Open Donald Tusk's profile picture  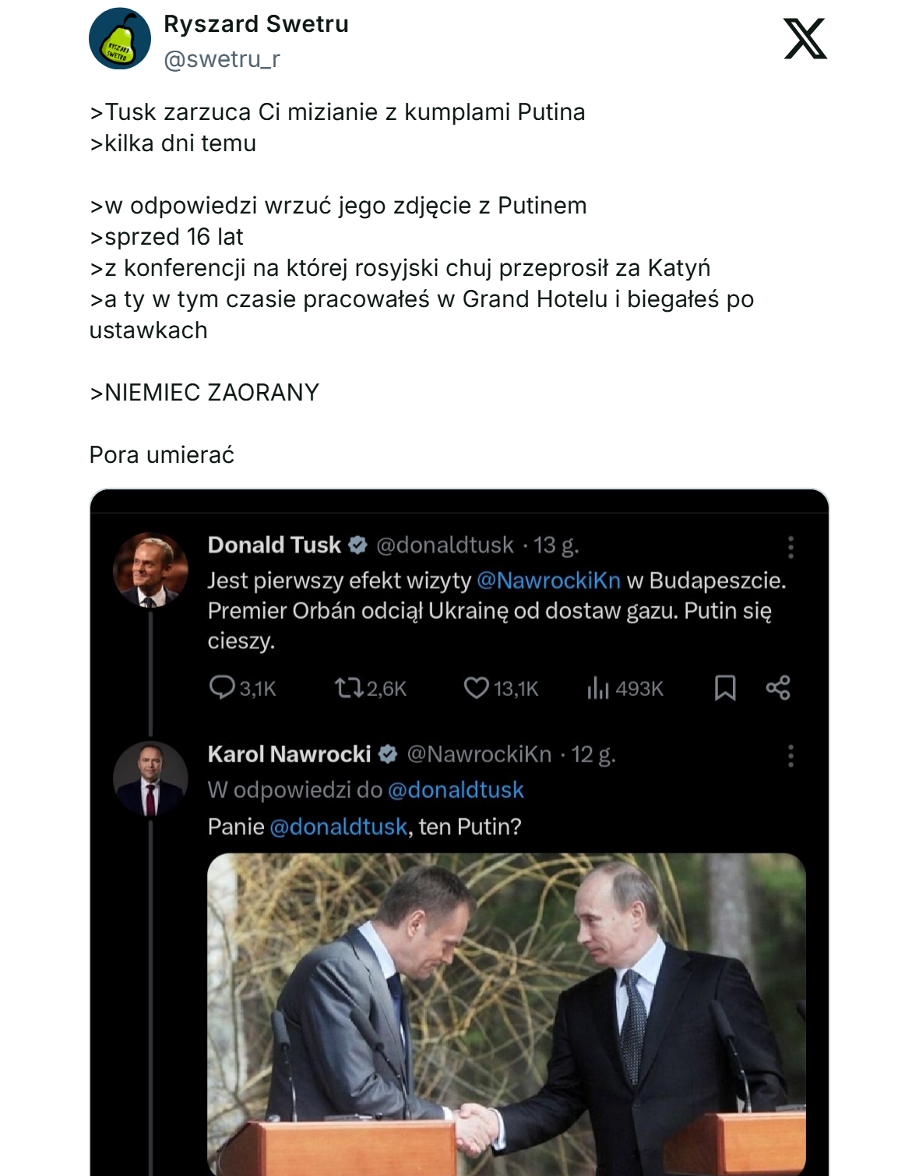click(150, 570)
